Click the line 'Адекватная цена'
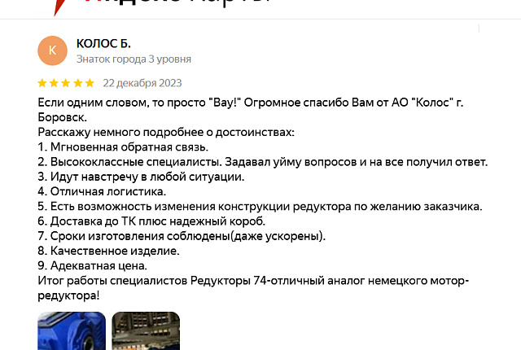521x350 pixels. 92,265
